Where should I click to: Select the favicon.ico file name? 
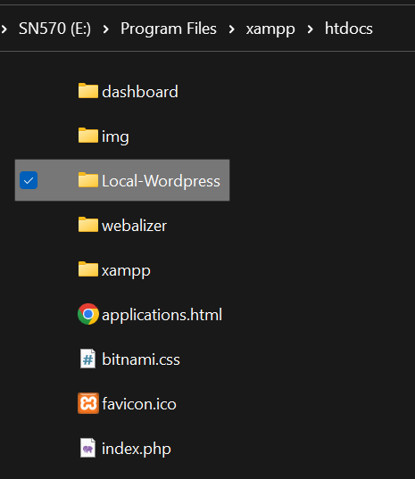point(139,404)
